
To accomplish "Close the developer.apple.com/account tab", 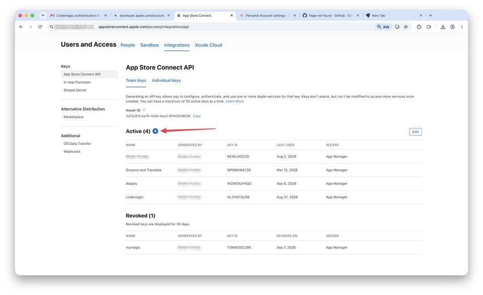I will pos(169,16).
